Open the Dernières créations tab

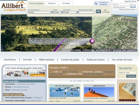(102, 3)
